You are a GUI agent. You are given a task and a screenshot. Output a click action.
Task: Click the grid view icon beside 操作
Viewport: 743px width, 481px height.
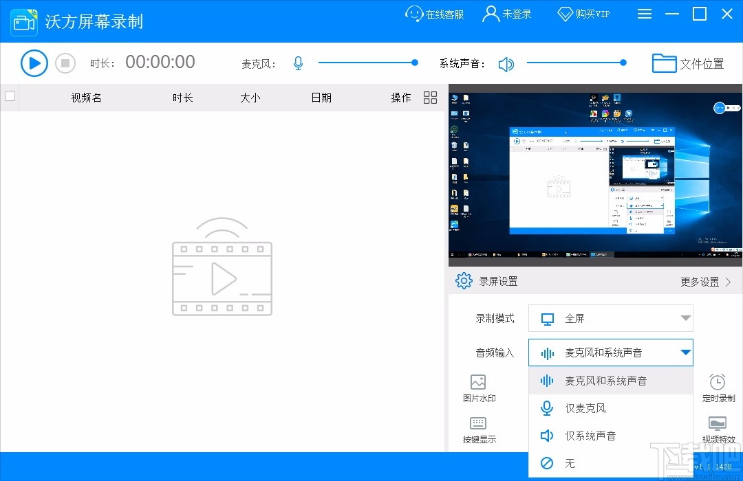(430, 98)
